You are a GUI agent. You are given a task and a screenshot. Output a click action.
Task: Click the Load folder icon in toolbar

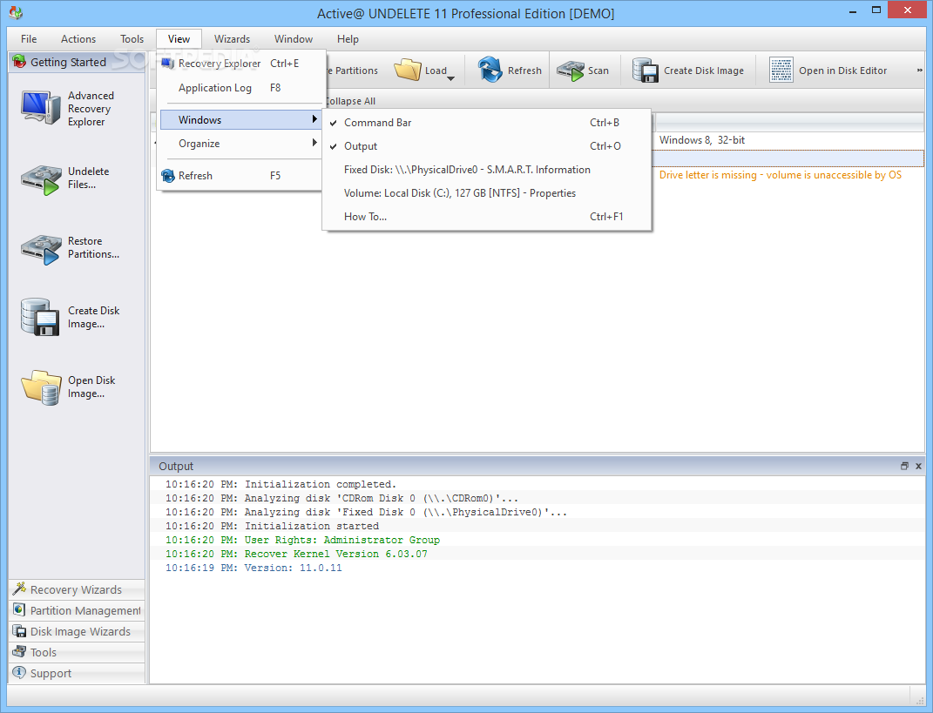408,70
